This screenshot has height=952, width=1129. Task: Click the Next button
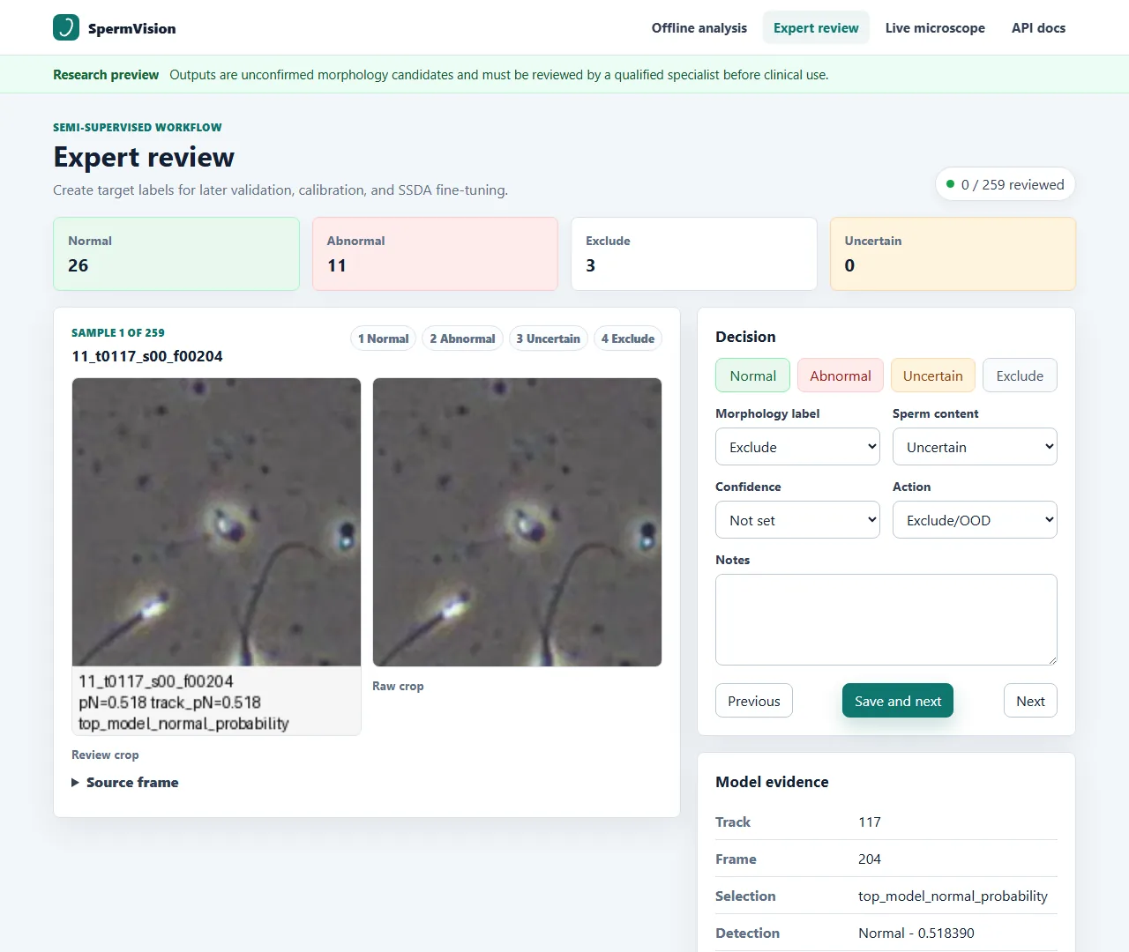pyautogui.click(x=1030, y=701)
